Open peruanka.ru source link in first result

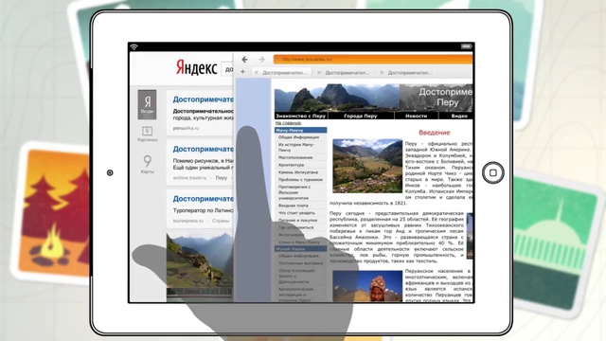coord(186,128)
